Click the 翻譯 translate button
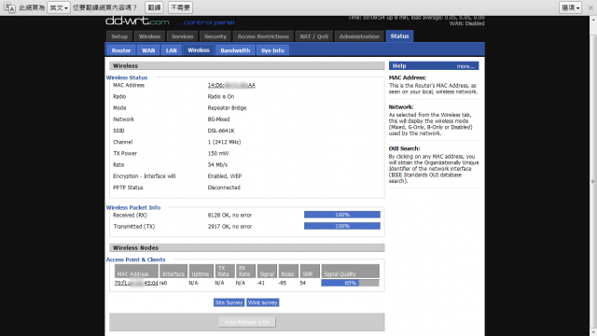Viewport: 597px width, 336px height. [154, 7]
